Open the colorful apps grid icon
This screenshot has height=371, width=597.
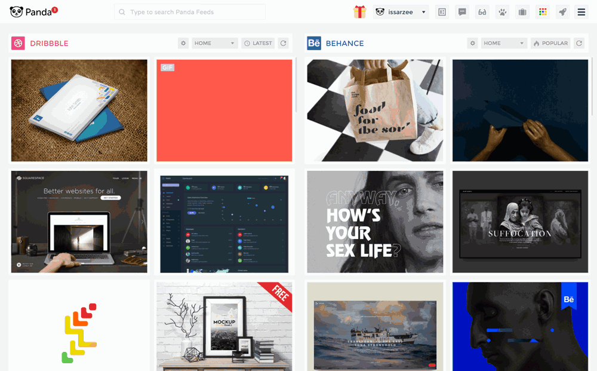[543, 12]
